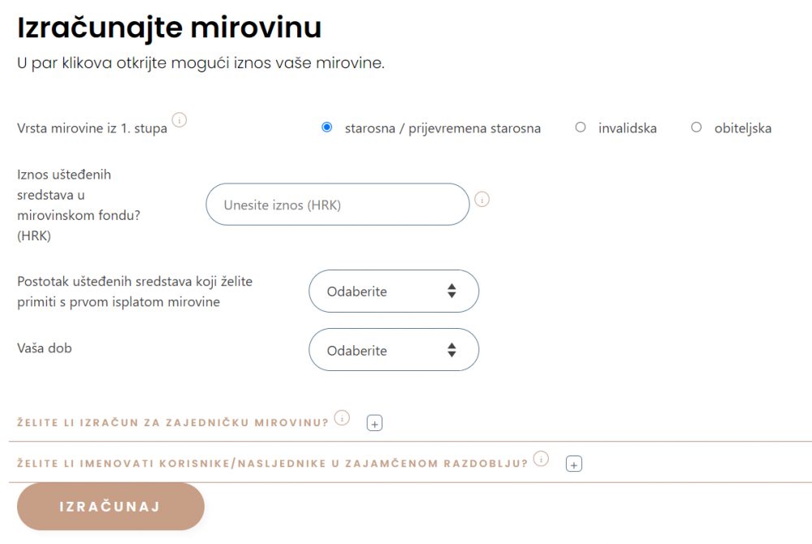Click the 'Izračunajte mirovinu' page heading
Image resolution: width=812 pixels, height=544 pixels.
pyautogui.click(x=170, y=27)
